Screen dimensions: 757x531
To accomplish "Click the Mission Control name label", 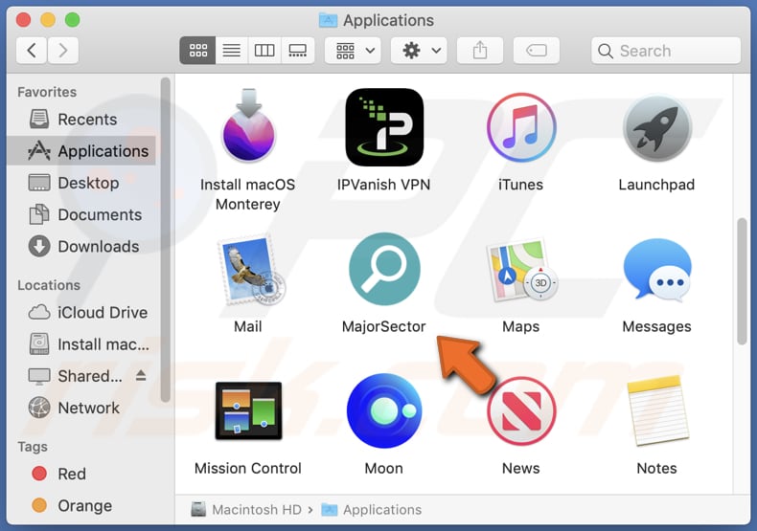I will (247, 468).
